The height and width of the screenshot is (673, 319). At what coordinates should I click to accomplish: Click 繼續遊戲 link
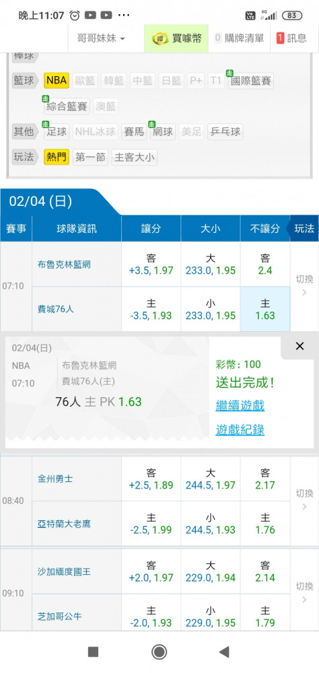pos(240,406)
